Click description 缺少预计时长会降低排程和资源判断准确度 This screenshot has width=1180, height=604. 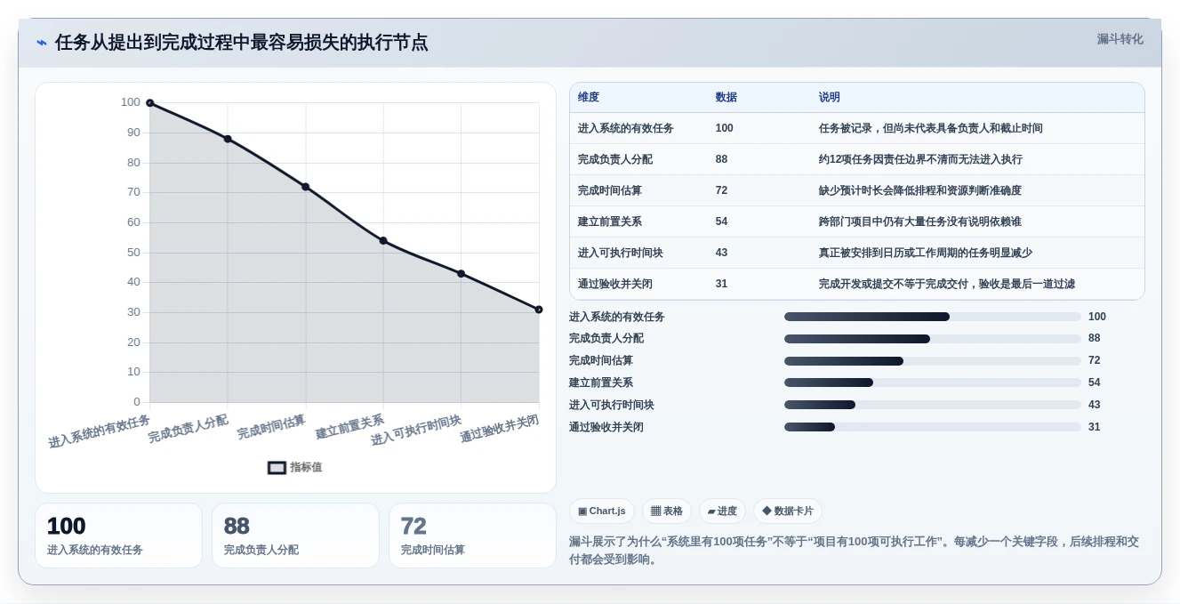pyautogui.click(x=920, y=190)
